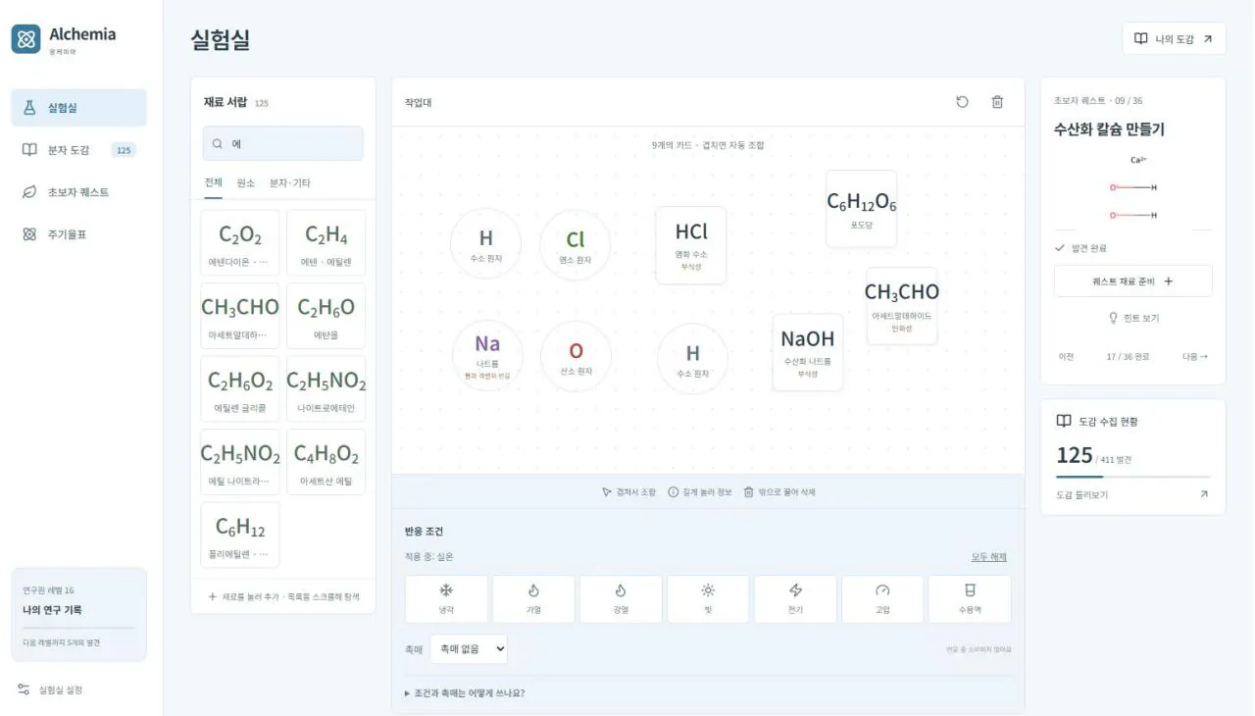Open the 촉매 없음 catalyst dropdown

pos(469,648)
